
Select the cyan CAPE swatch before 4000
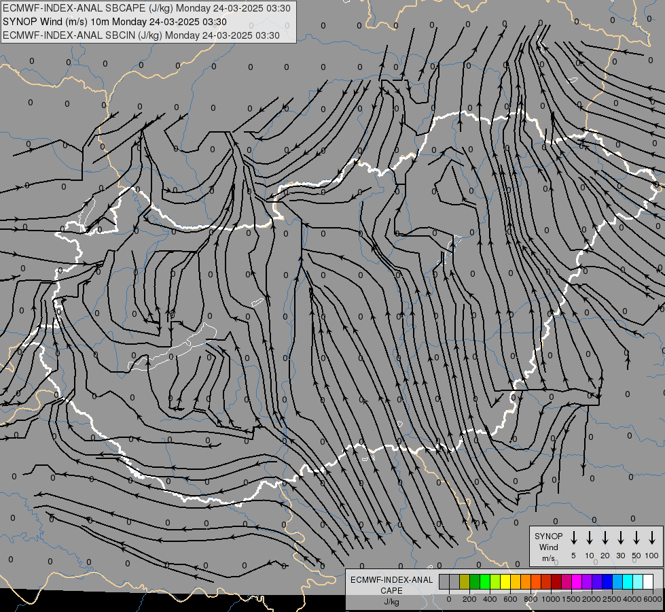point(628,581)
